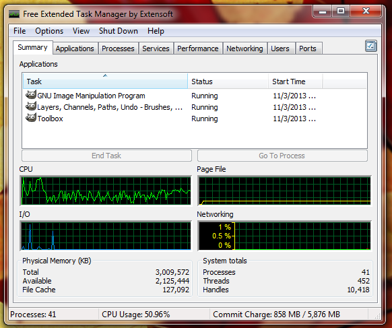Click the GIMP icon beside GNU Image Manipulation Program
392x328 pixels.
tap(31, 95)
